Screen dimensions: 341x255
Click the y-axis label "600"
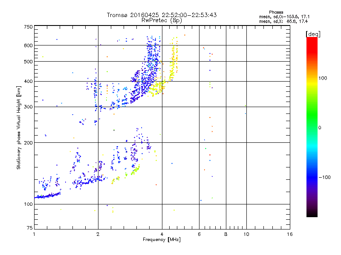[28, 45]
